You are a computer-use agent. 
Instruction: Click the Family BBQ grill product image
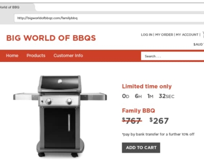click(60, 116)
